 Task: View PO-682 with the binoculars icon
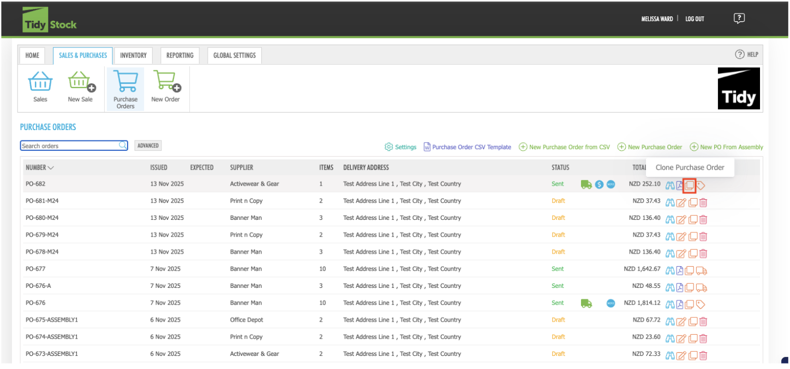[671, 185]
